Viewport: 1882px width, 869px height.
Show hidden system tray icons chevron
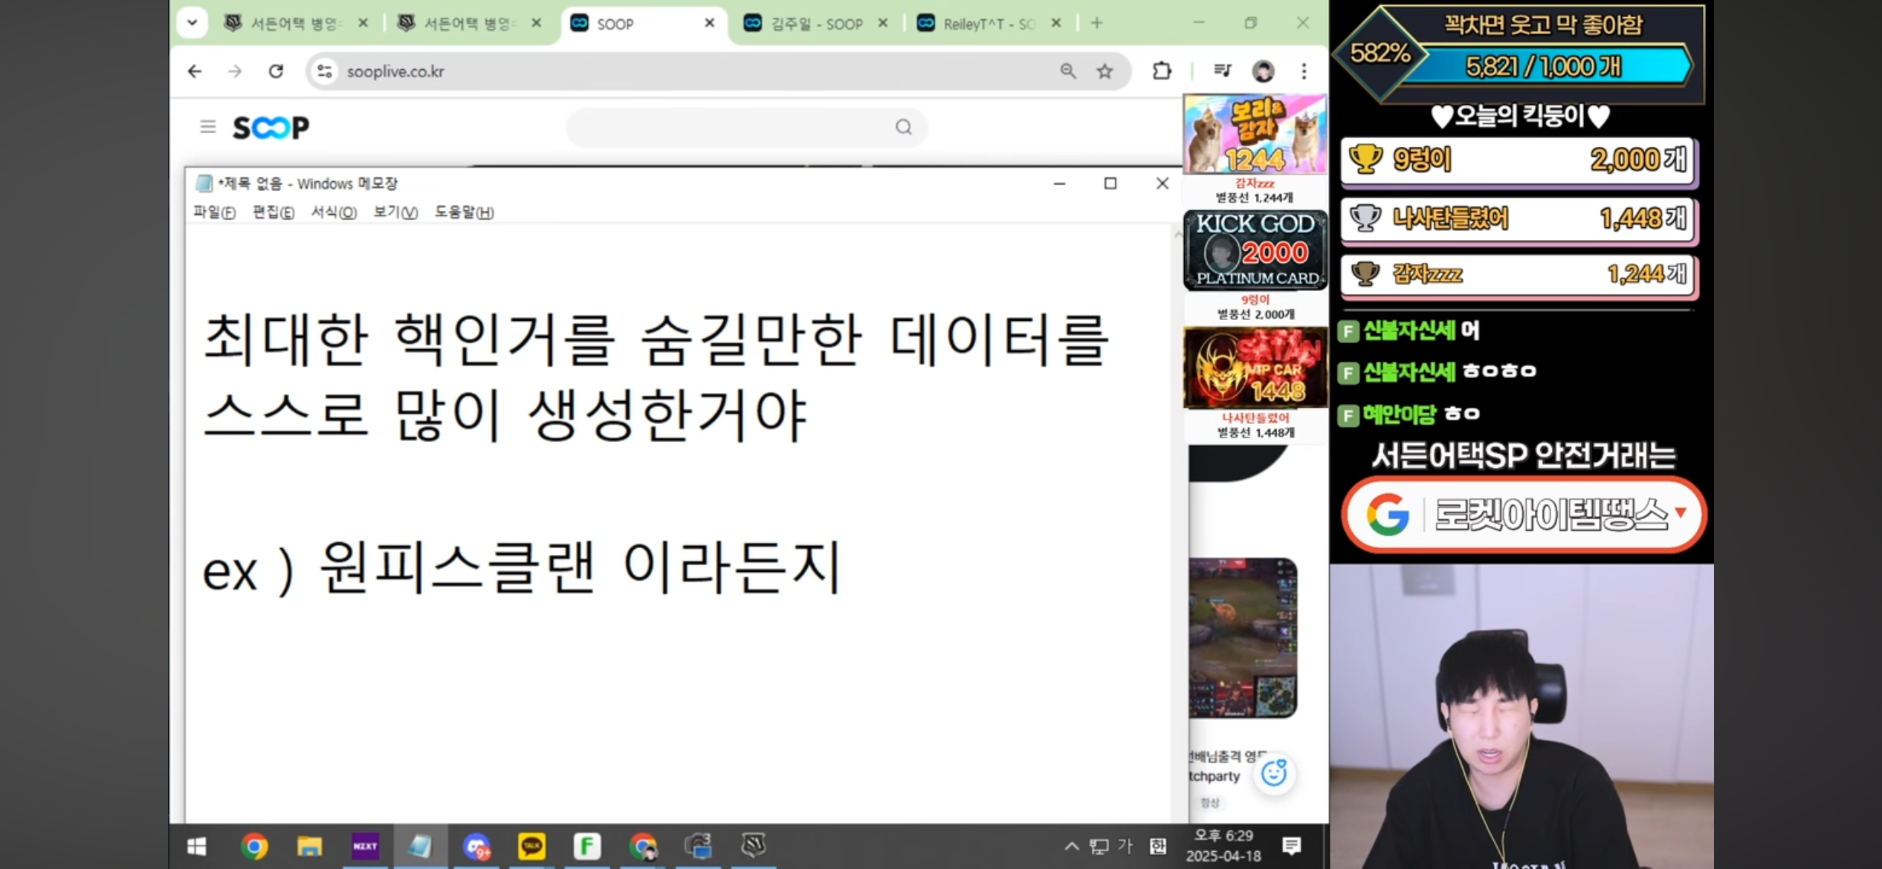click(x=1071, y=846)
